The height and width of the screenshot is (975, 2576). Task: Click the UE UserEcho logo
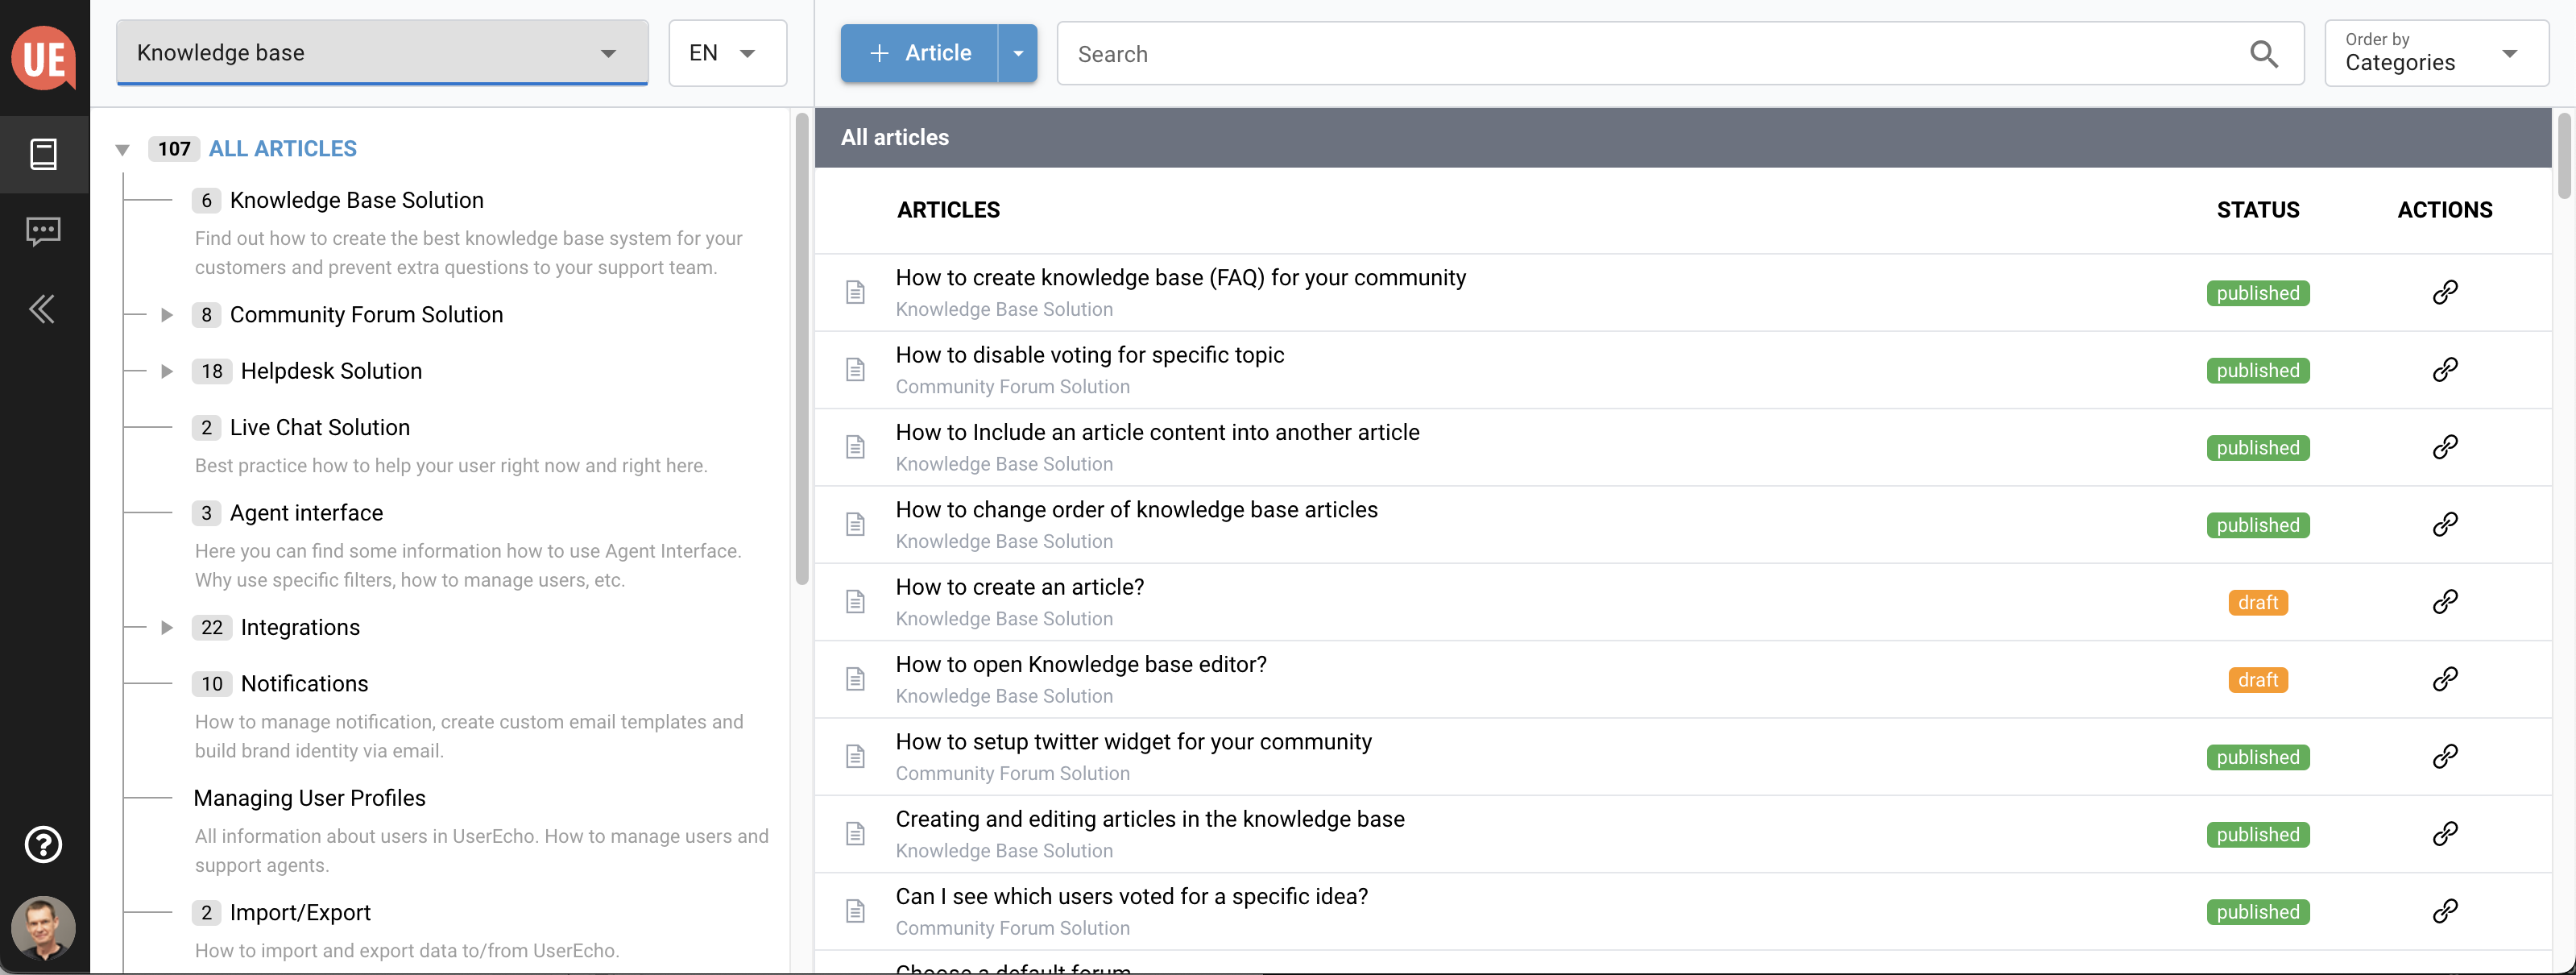pyautogui.click(x=44, y=58)
